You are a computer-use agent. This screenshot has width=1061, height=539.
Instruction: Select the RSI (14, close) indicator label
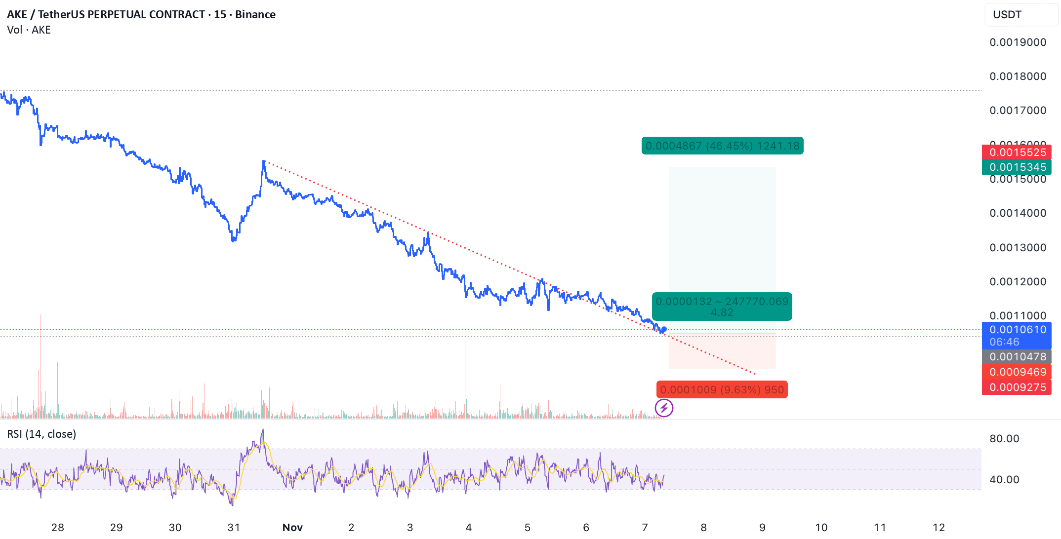pos(41,434)
